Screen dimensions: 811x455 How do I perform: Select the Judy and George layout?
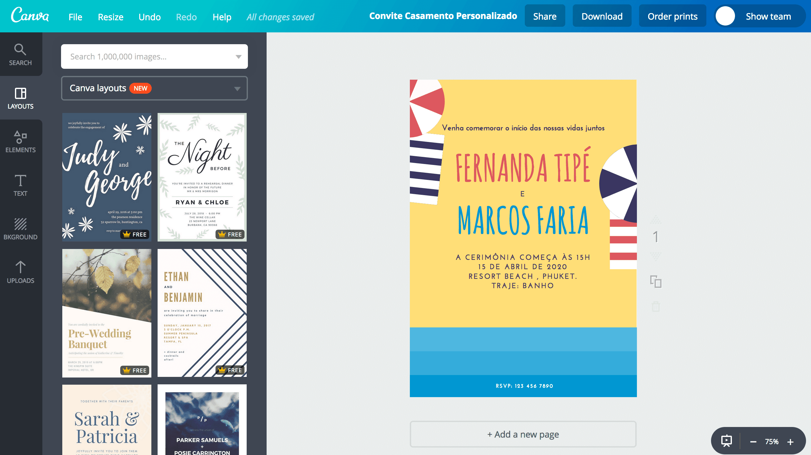[107, 177]
